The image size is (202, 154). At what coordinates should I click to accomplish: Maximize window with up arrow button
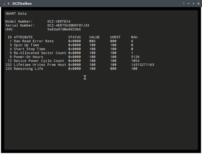click(194, 4)
